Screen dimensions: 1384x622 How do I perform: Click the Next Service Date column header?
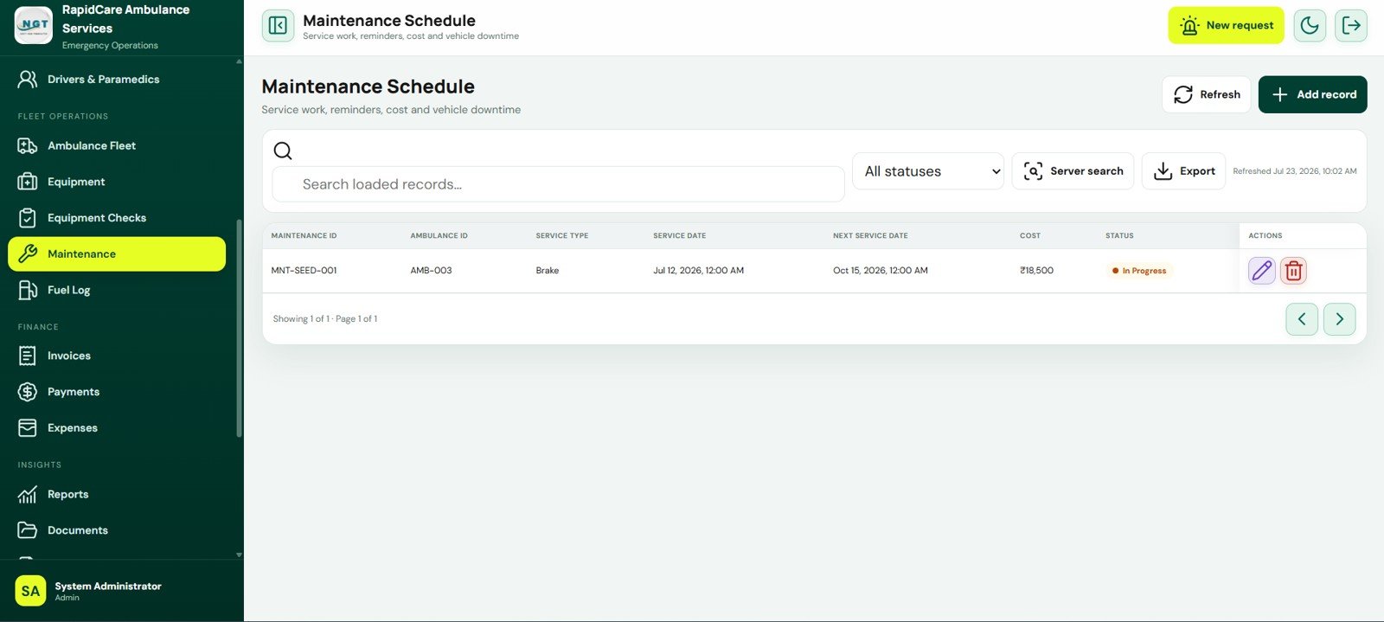pyautogui.click(x=870, y=235)
